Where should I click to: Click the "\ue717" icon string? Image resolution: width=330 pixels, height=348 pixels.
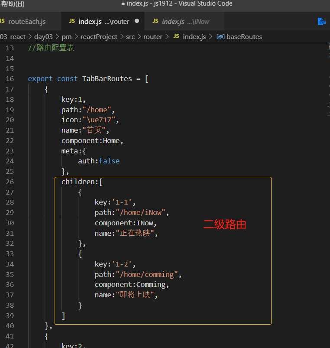tap(99, 120)
